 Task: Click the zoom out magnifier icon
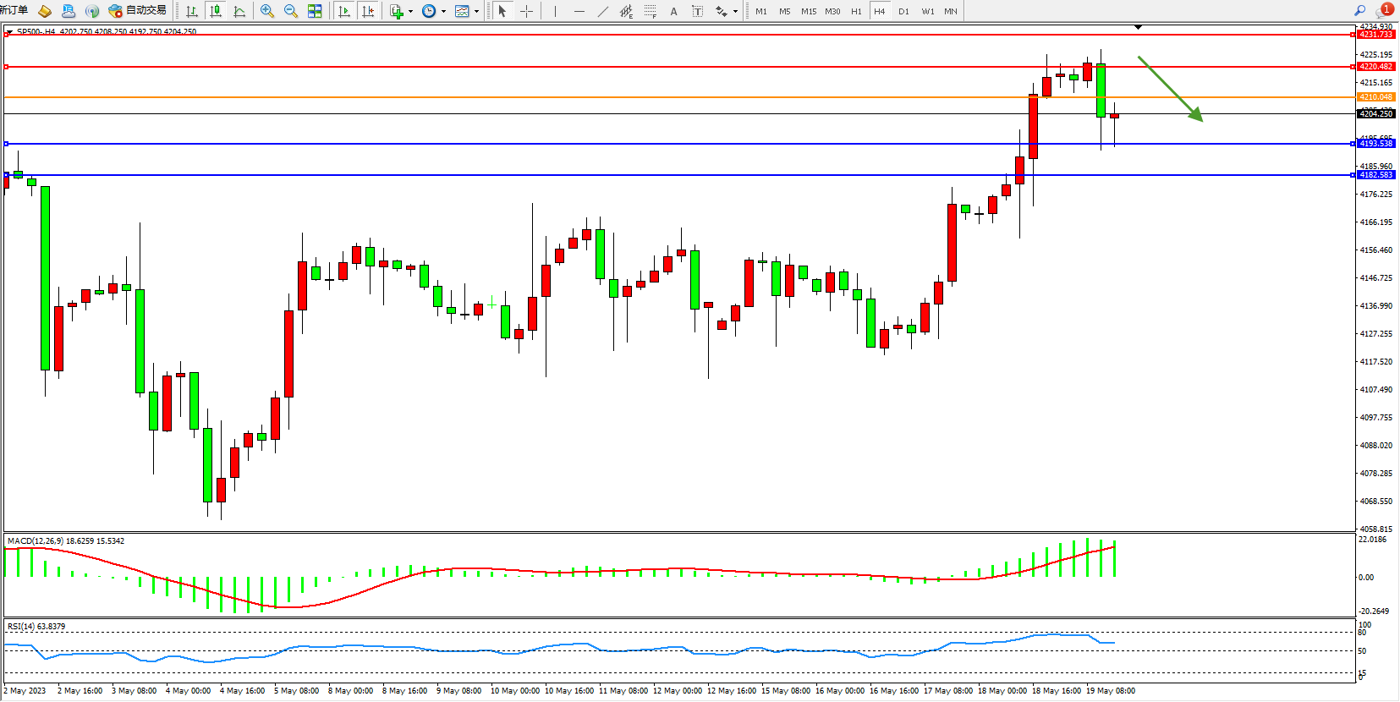pyautogui.click(x=291, y=11)
